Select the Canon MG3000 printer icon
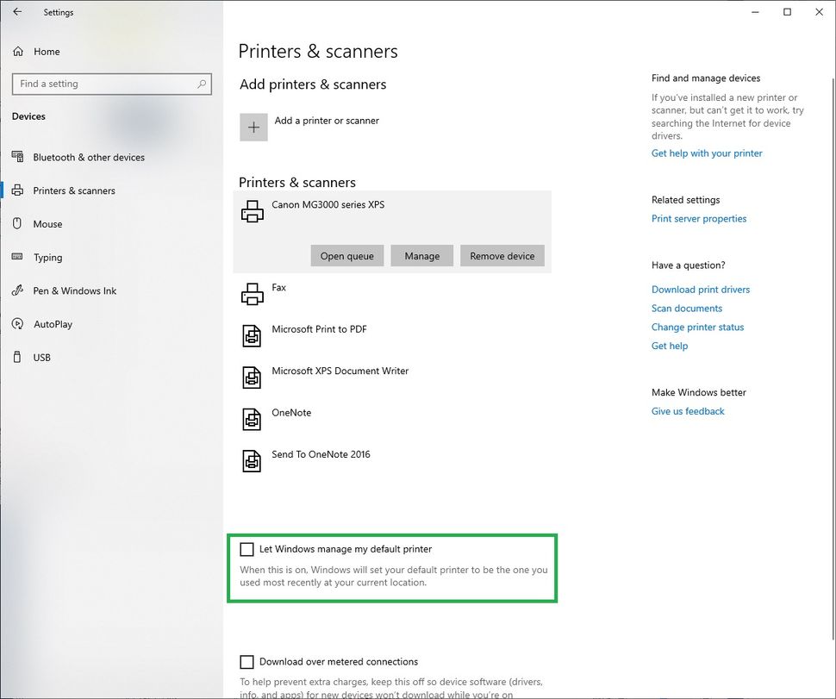Image resolution: width=836 pixels, height=699 pixels. (x=252, y=209)
